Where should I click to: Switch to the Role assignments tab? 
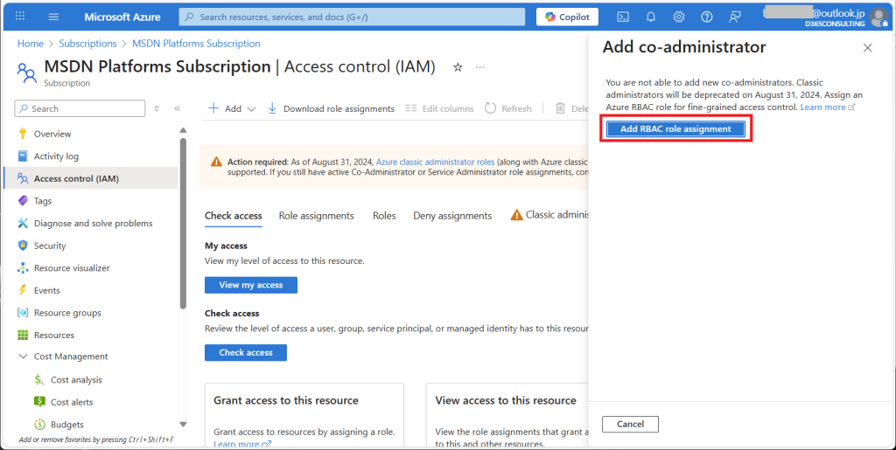(316, 216)
